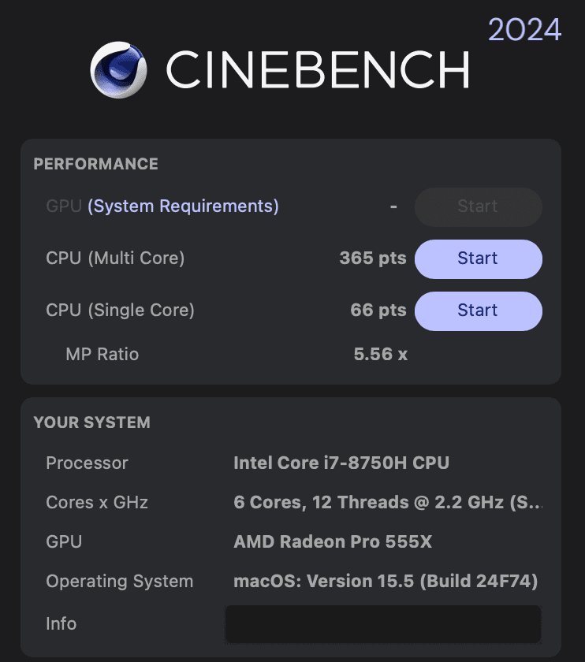The image size is (585, 662).
Task: Click the YOUR SYSTEM section header
Action: click(91, 422)
